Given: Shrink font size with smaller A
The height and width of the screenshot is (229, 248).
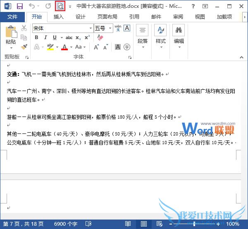Looking at the screenshot, I should click(x=106, y=47).
